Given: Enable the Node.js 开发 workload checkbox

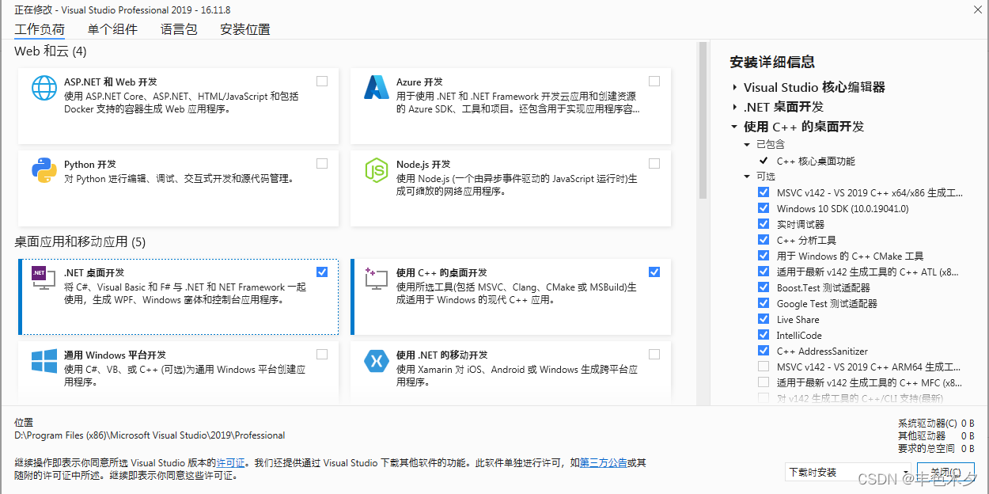Looking at the screenshot, I should click(x=654, y=163).
